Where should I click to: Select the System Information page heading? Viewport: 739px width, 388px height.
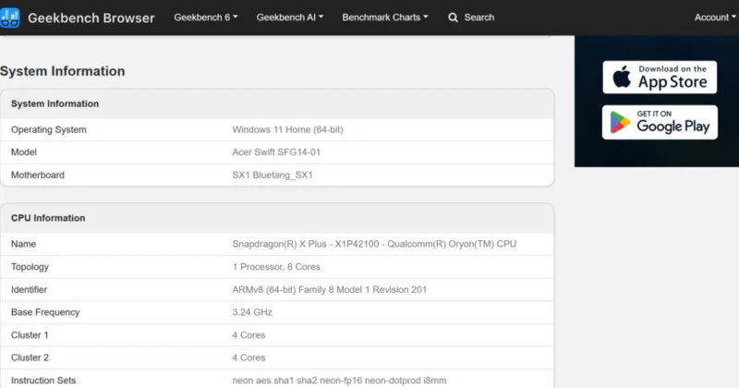[x=62, y=71]
